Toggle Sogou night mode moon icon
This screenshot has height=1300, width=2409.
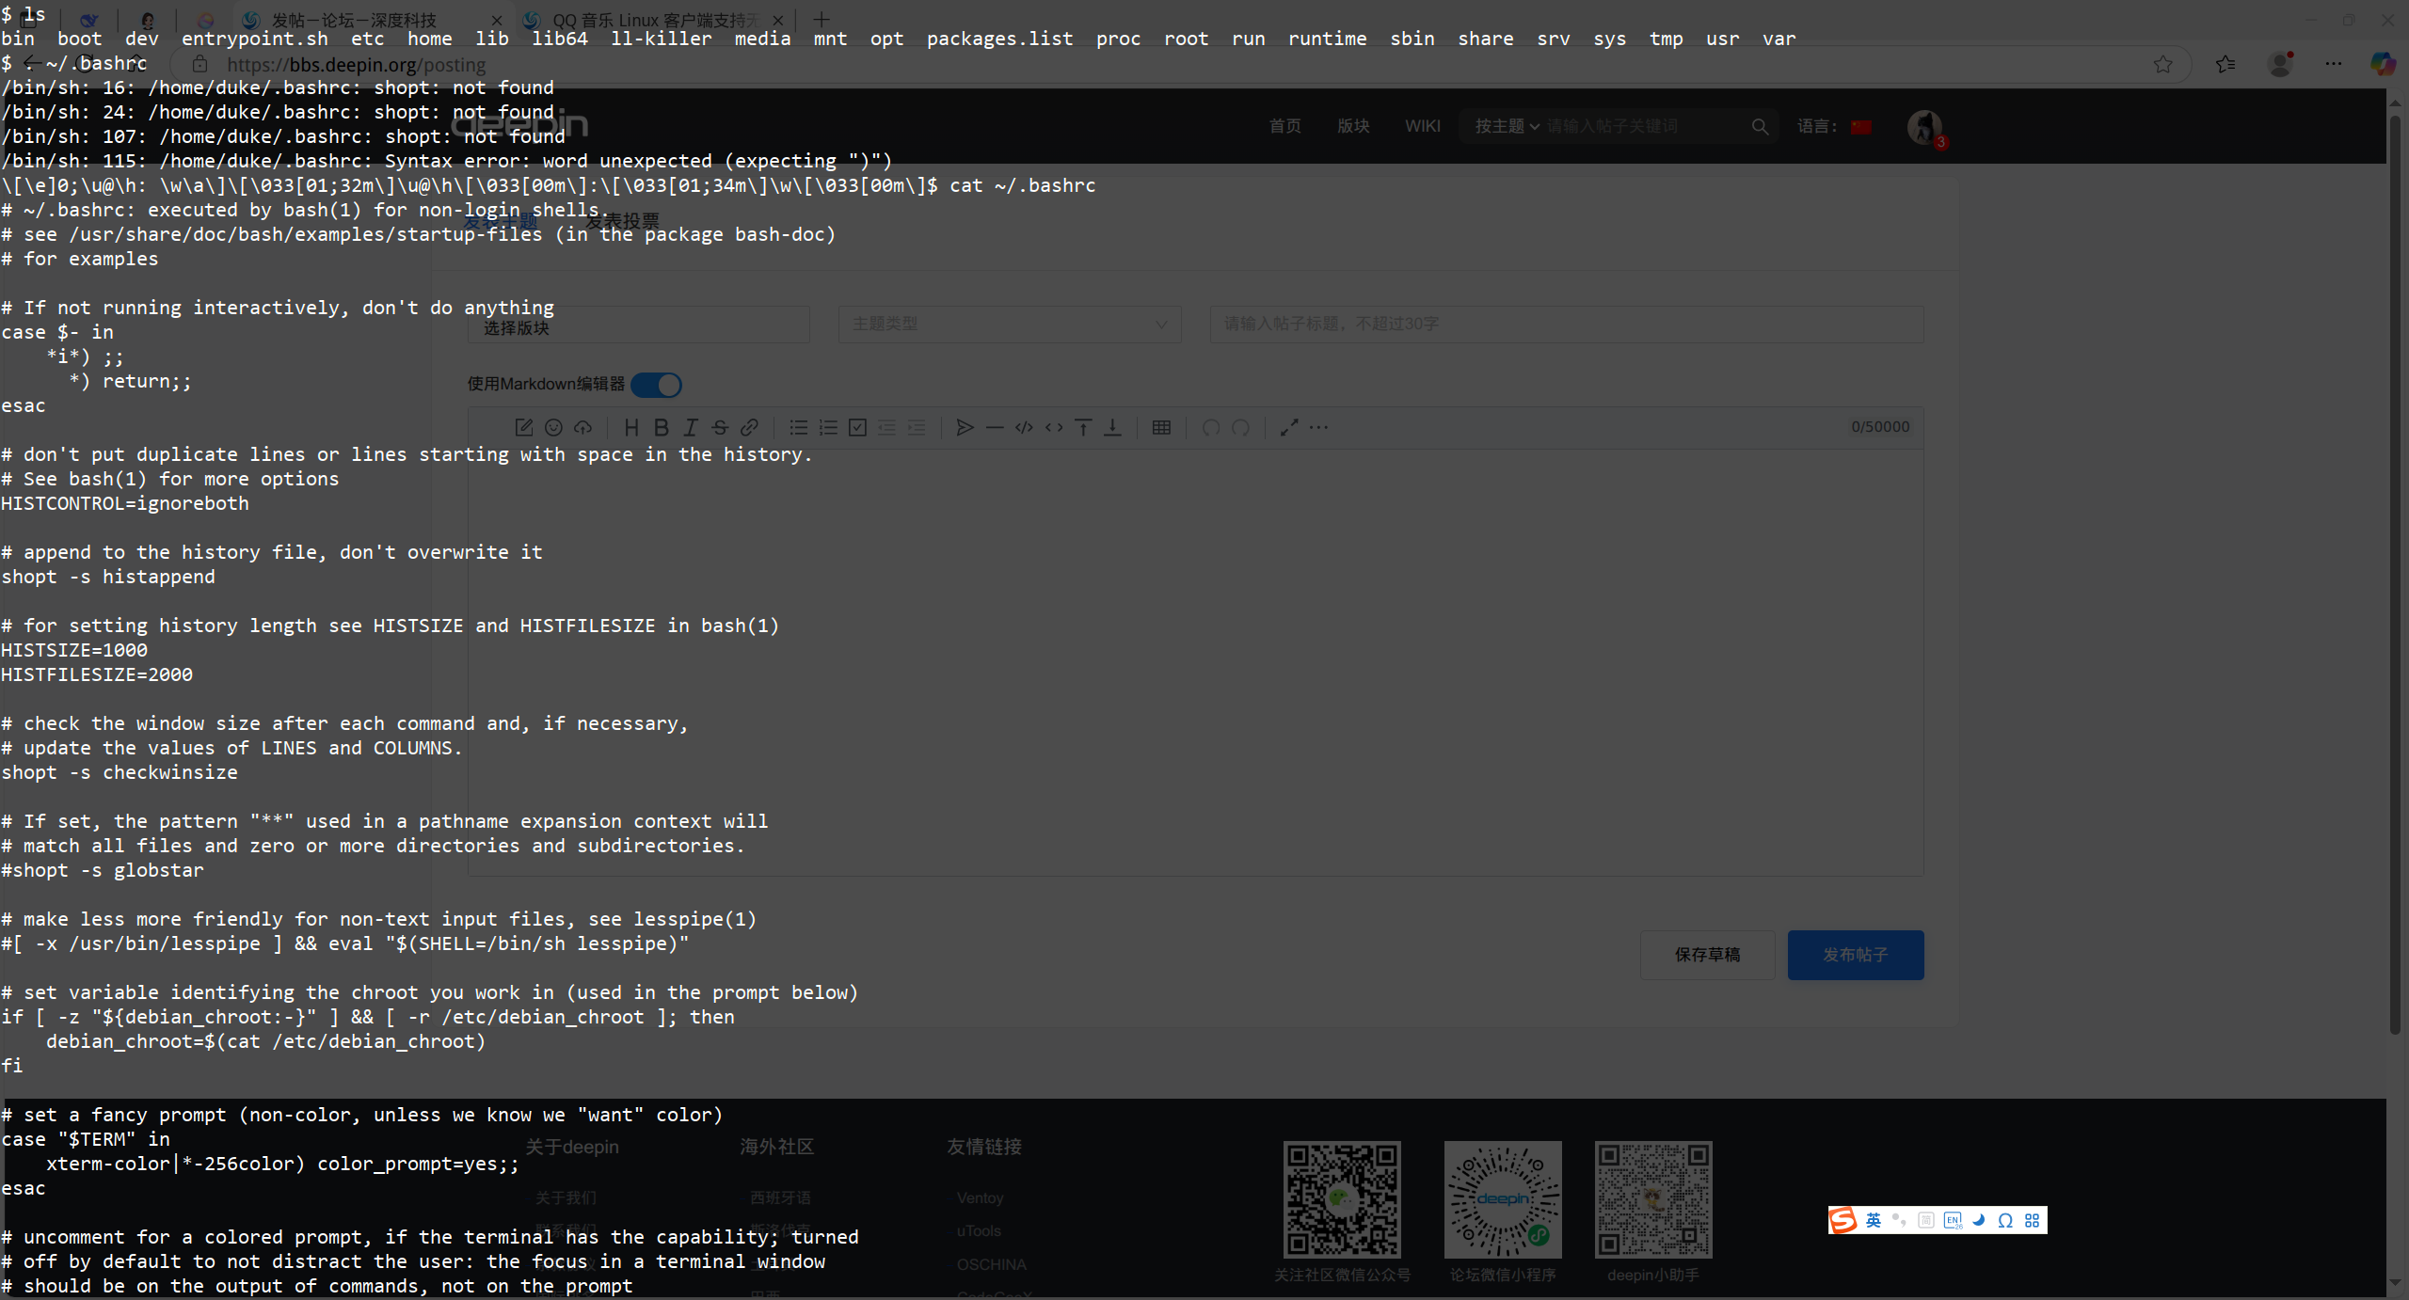point(1978,1220)
